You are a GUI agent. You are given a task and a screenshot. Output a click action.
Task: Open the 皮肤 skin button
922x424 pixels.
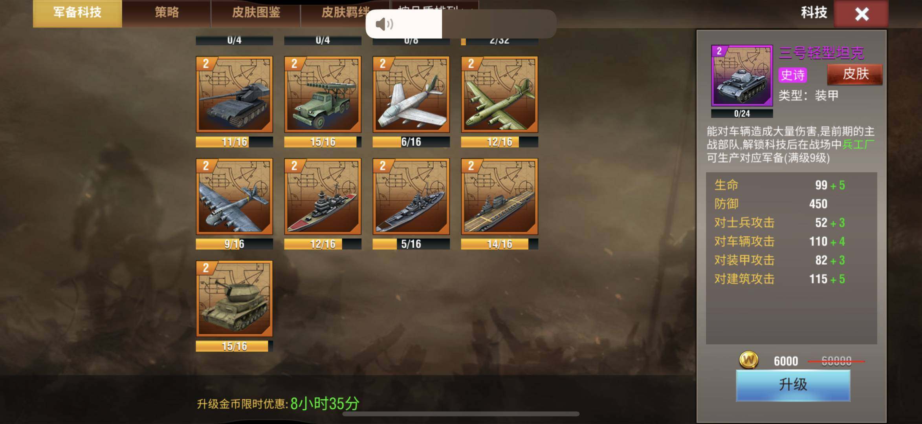coord(855,74)
